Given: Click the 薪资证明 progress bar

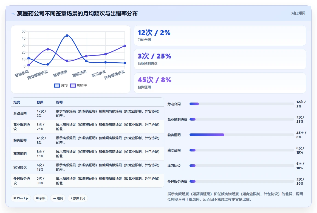Looking at the screenshot, I should tap(242, 135).
